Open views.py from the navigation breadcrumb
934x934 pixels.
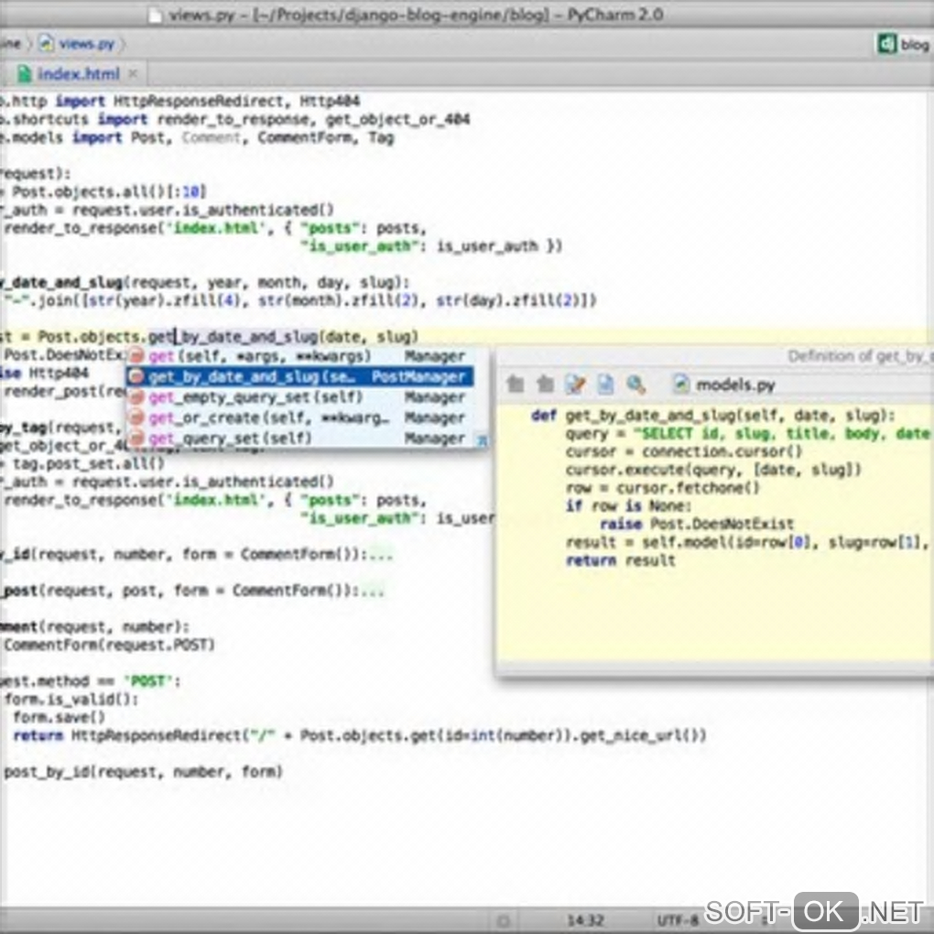[87, 43]
